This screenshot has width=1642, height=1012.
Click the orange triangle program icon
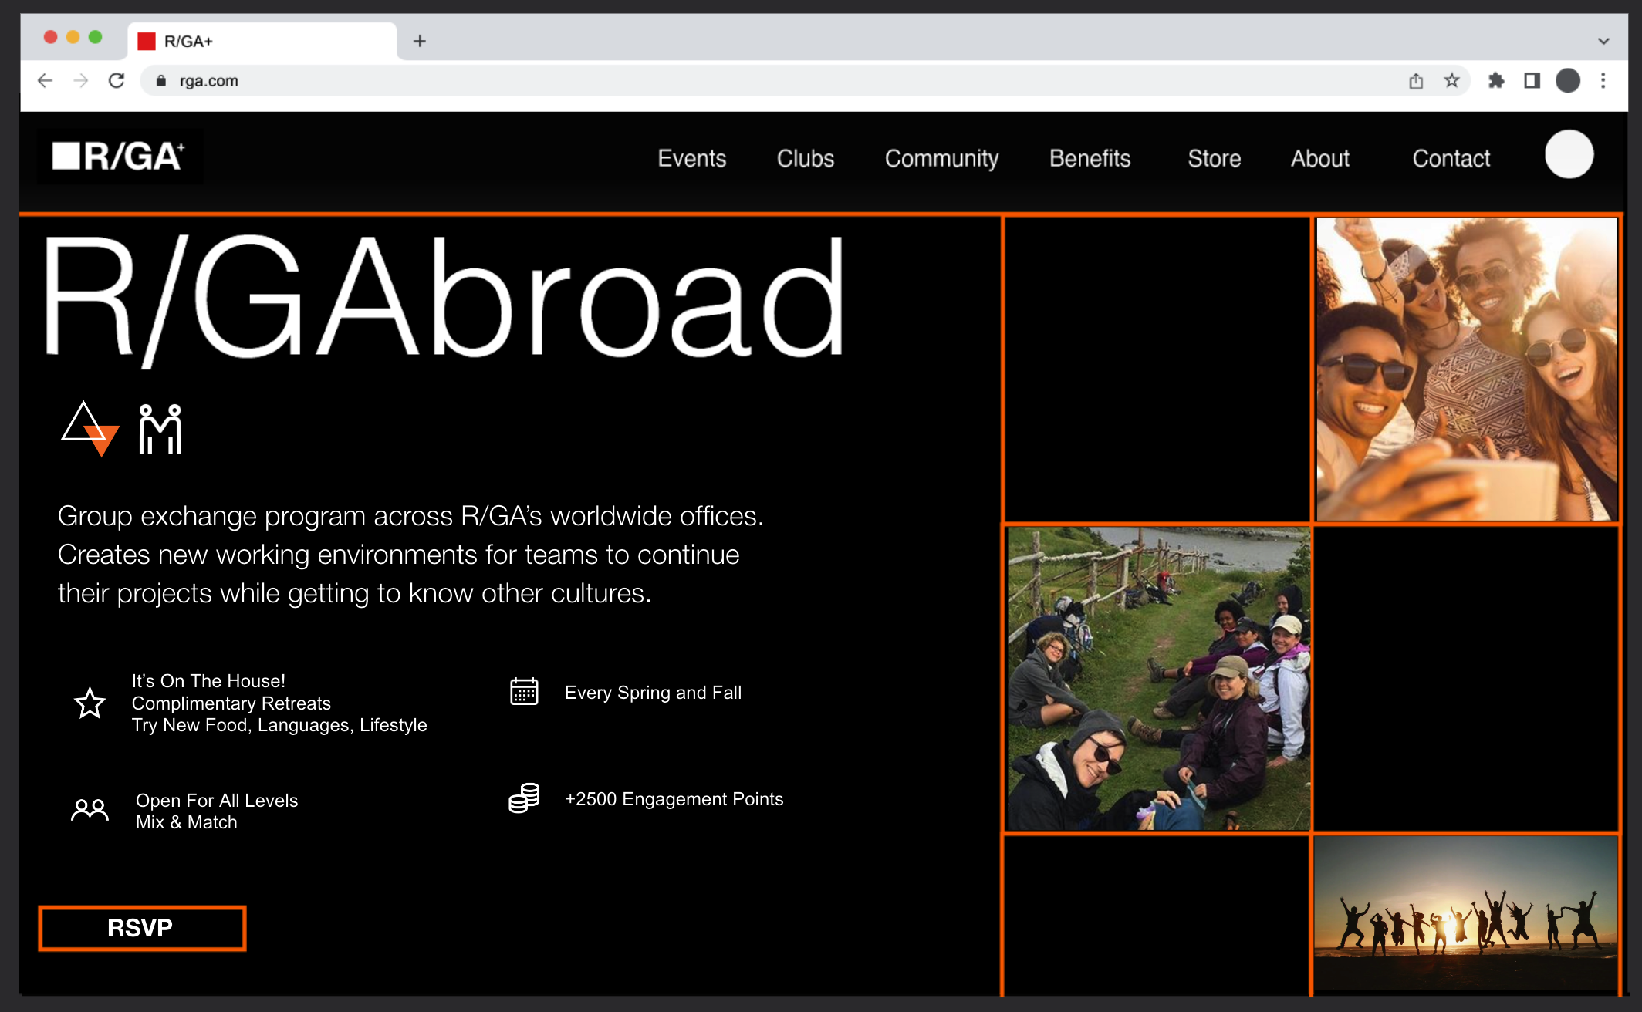pyautogui.click(x=90, y=429)
